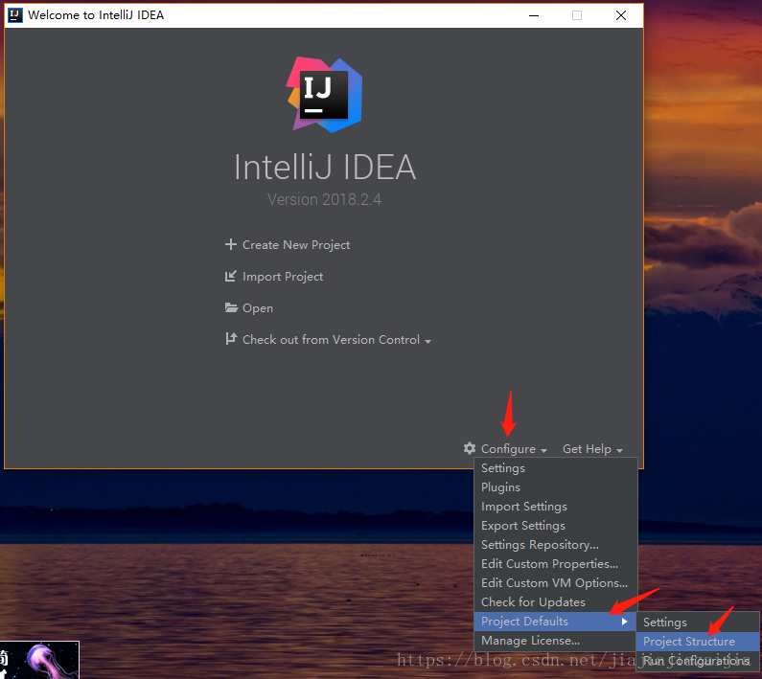
Task: Select Settings in Configure menu
Action: tap(556, 468)
